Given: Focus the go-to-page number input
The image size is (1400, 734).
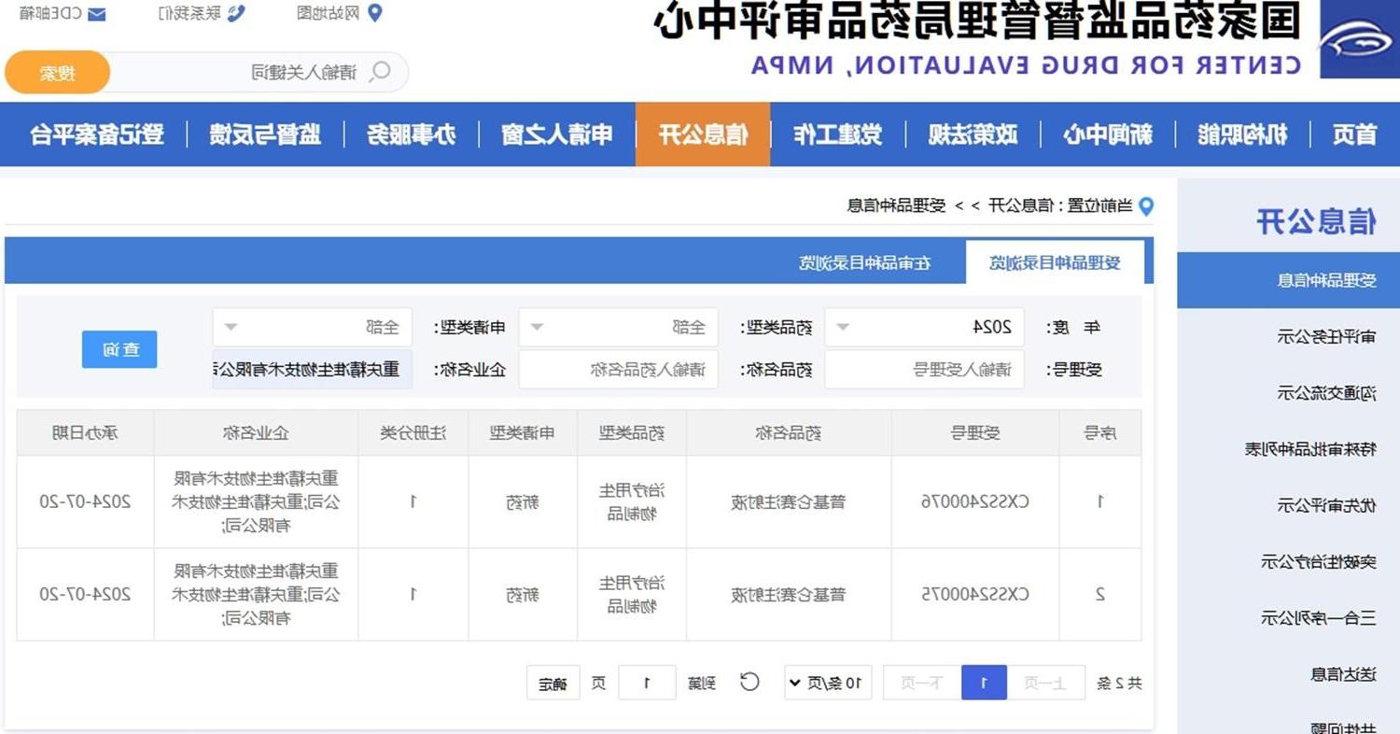Looking at the screenshot, I should tap(646, 683).
